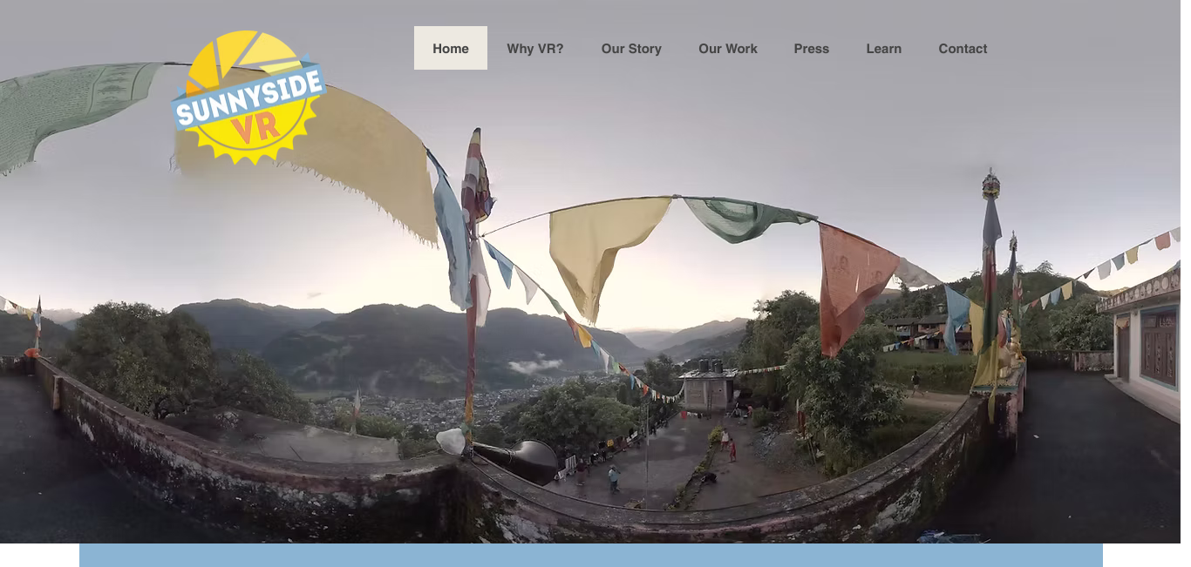Select the Learn menu item
The image size is (1191, 567).
point(884,48)
